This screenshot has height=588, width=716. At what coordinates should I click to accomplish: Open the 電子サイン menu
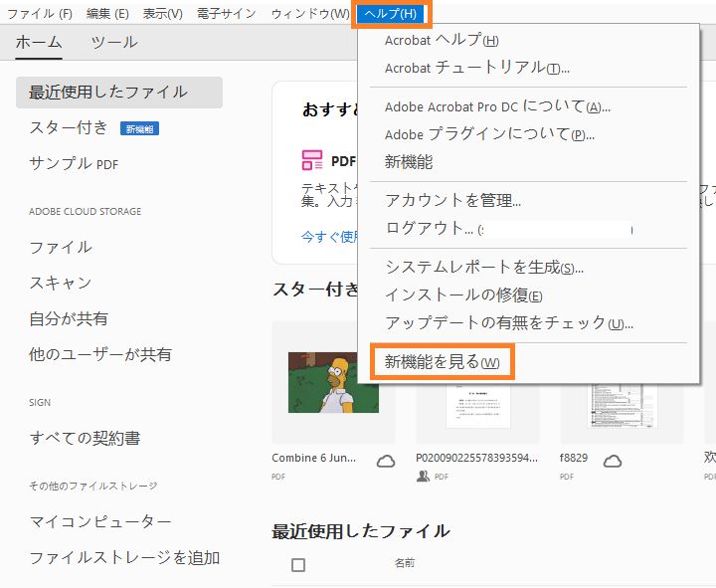coord(227,14)
